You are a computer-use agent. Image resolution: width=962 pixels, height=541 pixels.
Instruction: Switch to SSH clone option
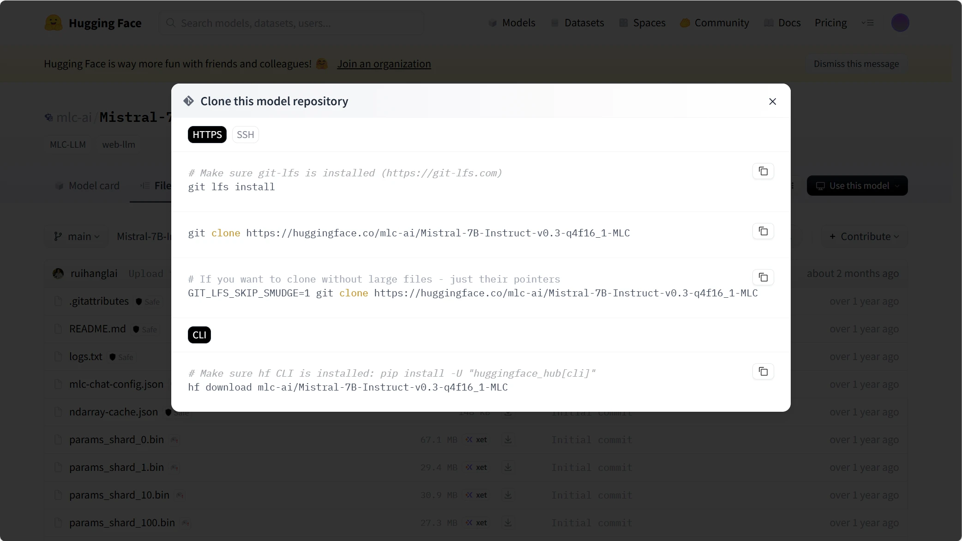245,135
